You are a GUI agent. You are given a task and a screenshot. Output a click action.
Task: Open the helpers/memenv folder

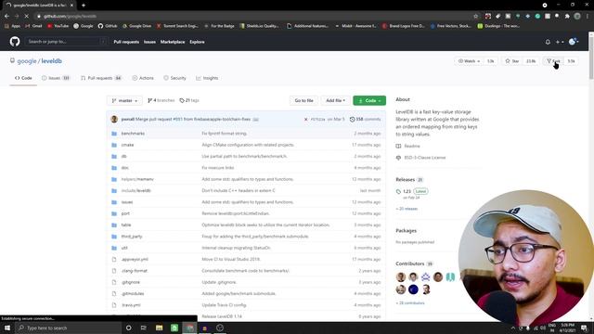tap(137, 179)
